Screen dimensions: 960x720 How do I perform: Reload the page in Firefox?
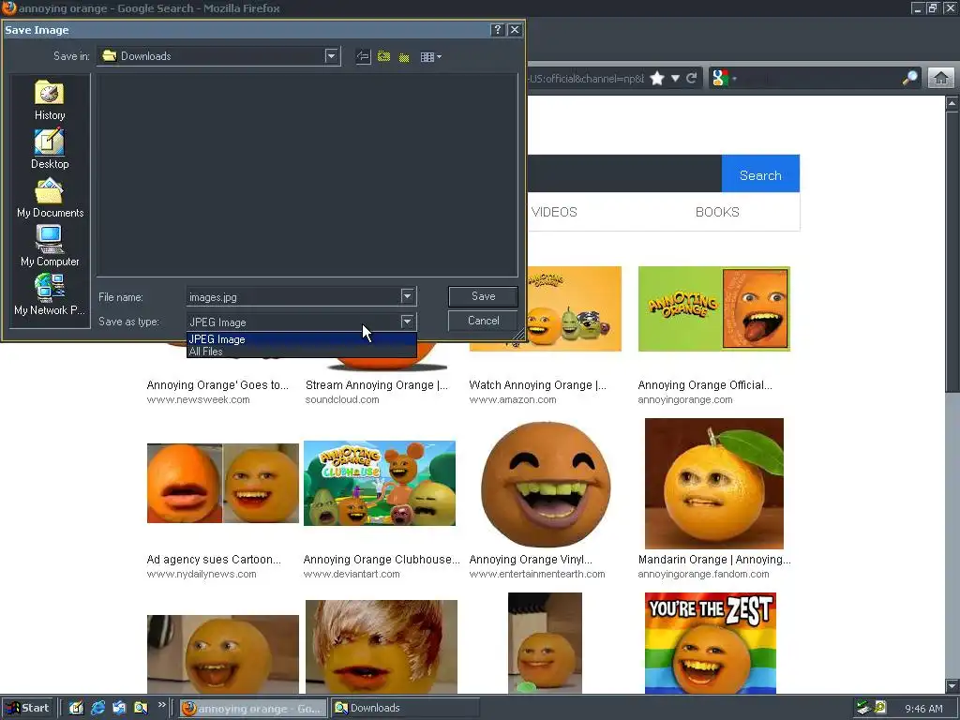[x=692, y=78]
